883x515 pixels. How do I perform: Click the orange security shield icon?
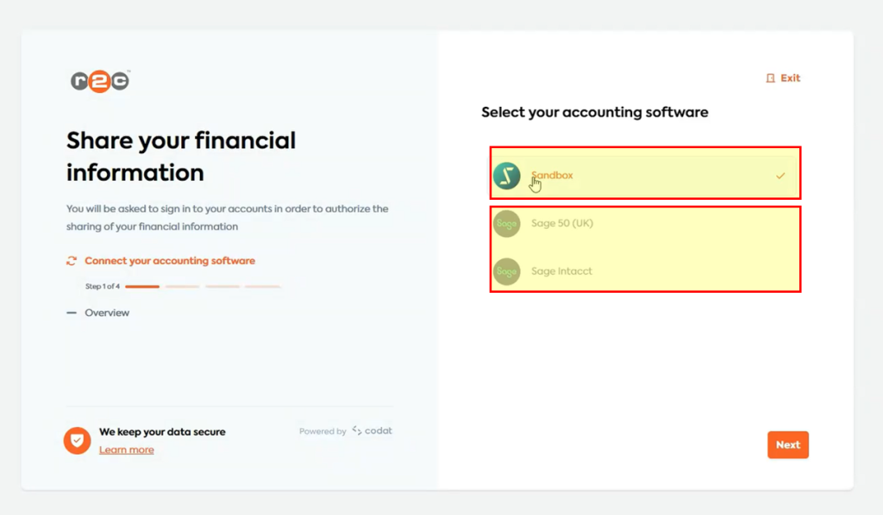pyautogui.click(x=77, y=440)
